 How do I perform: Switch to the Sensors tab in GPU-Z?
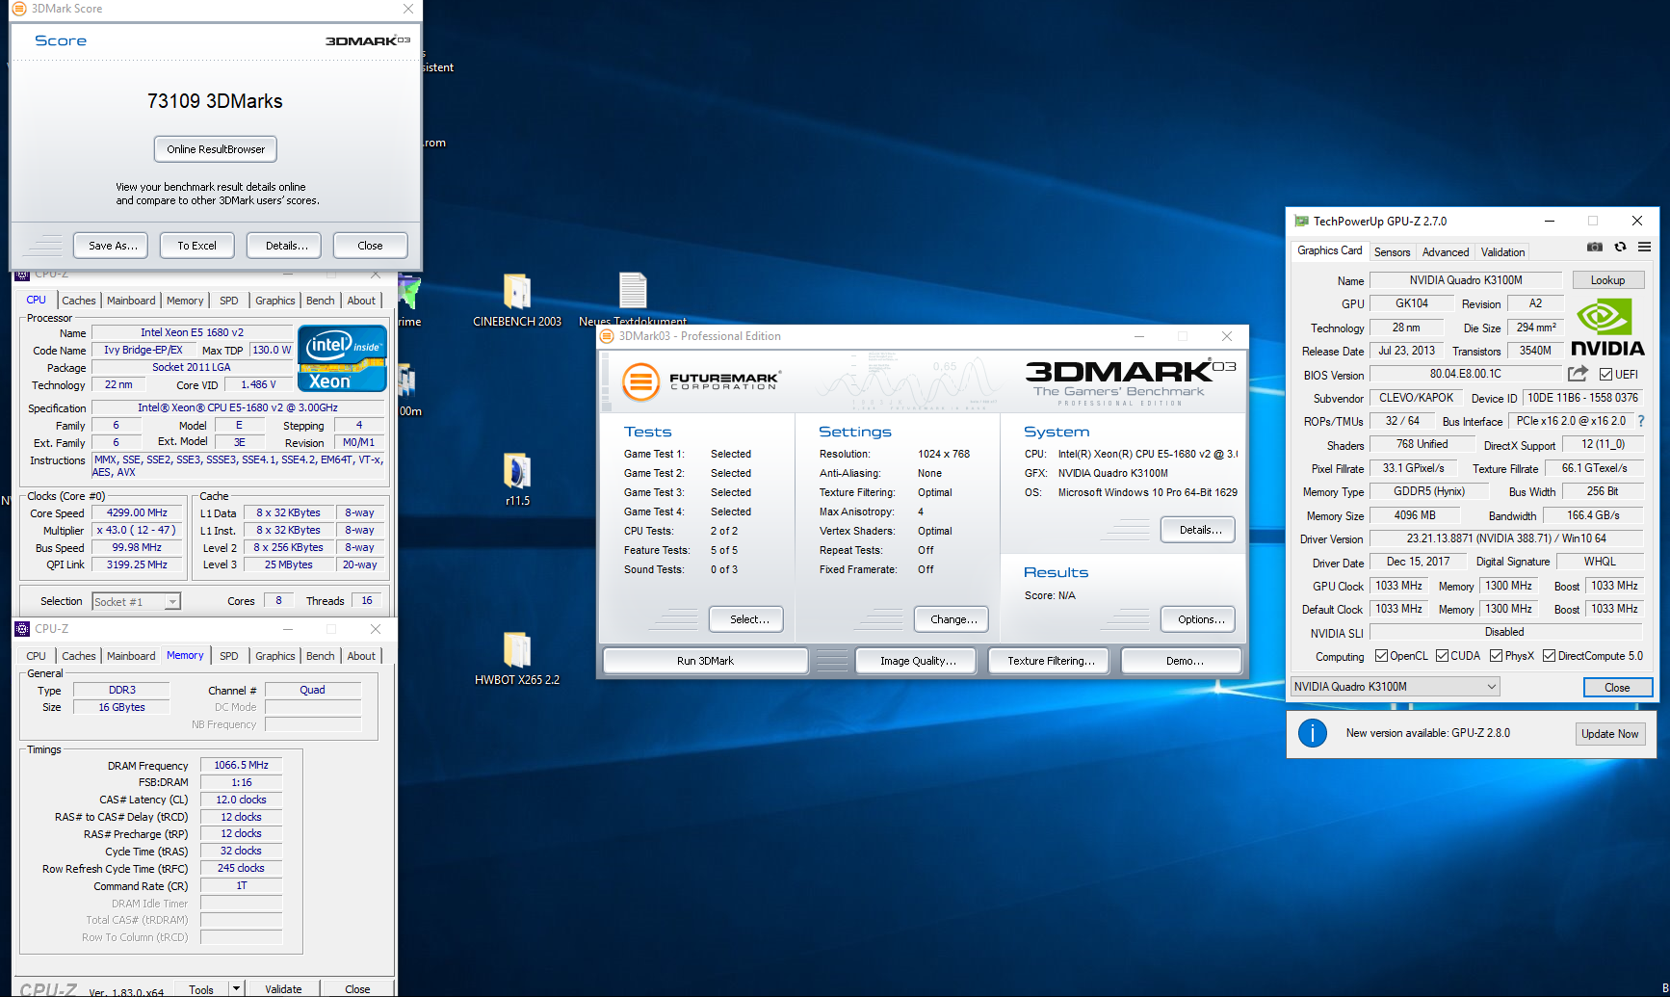point(1392,252)
